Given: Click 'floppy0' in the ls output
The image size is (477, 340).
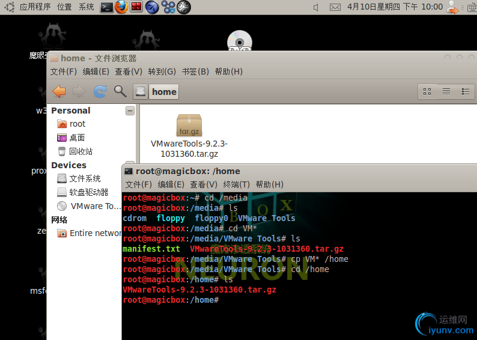Looking at the screenshot, I should pos(211,218).
